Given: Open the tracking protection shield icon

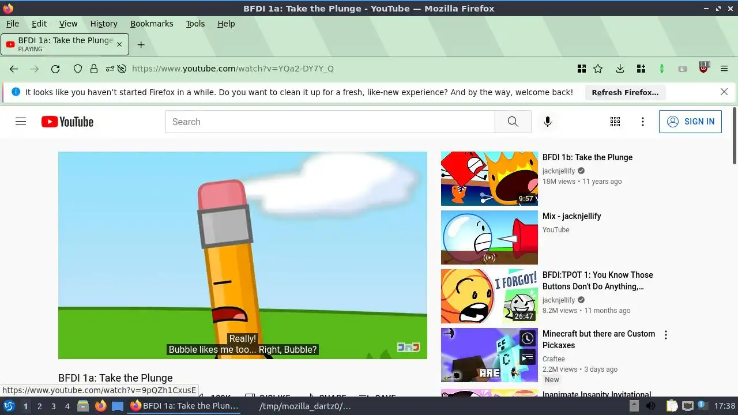Looking at the screenshot, I should [78, 69].
